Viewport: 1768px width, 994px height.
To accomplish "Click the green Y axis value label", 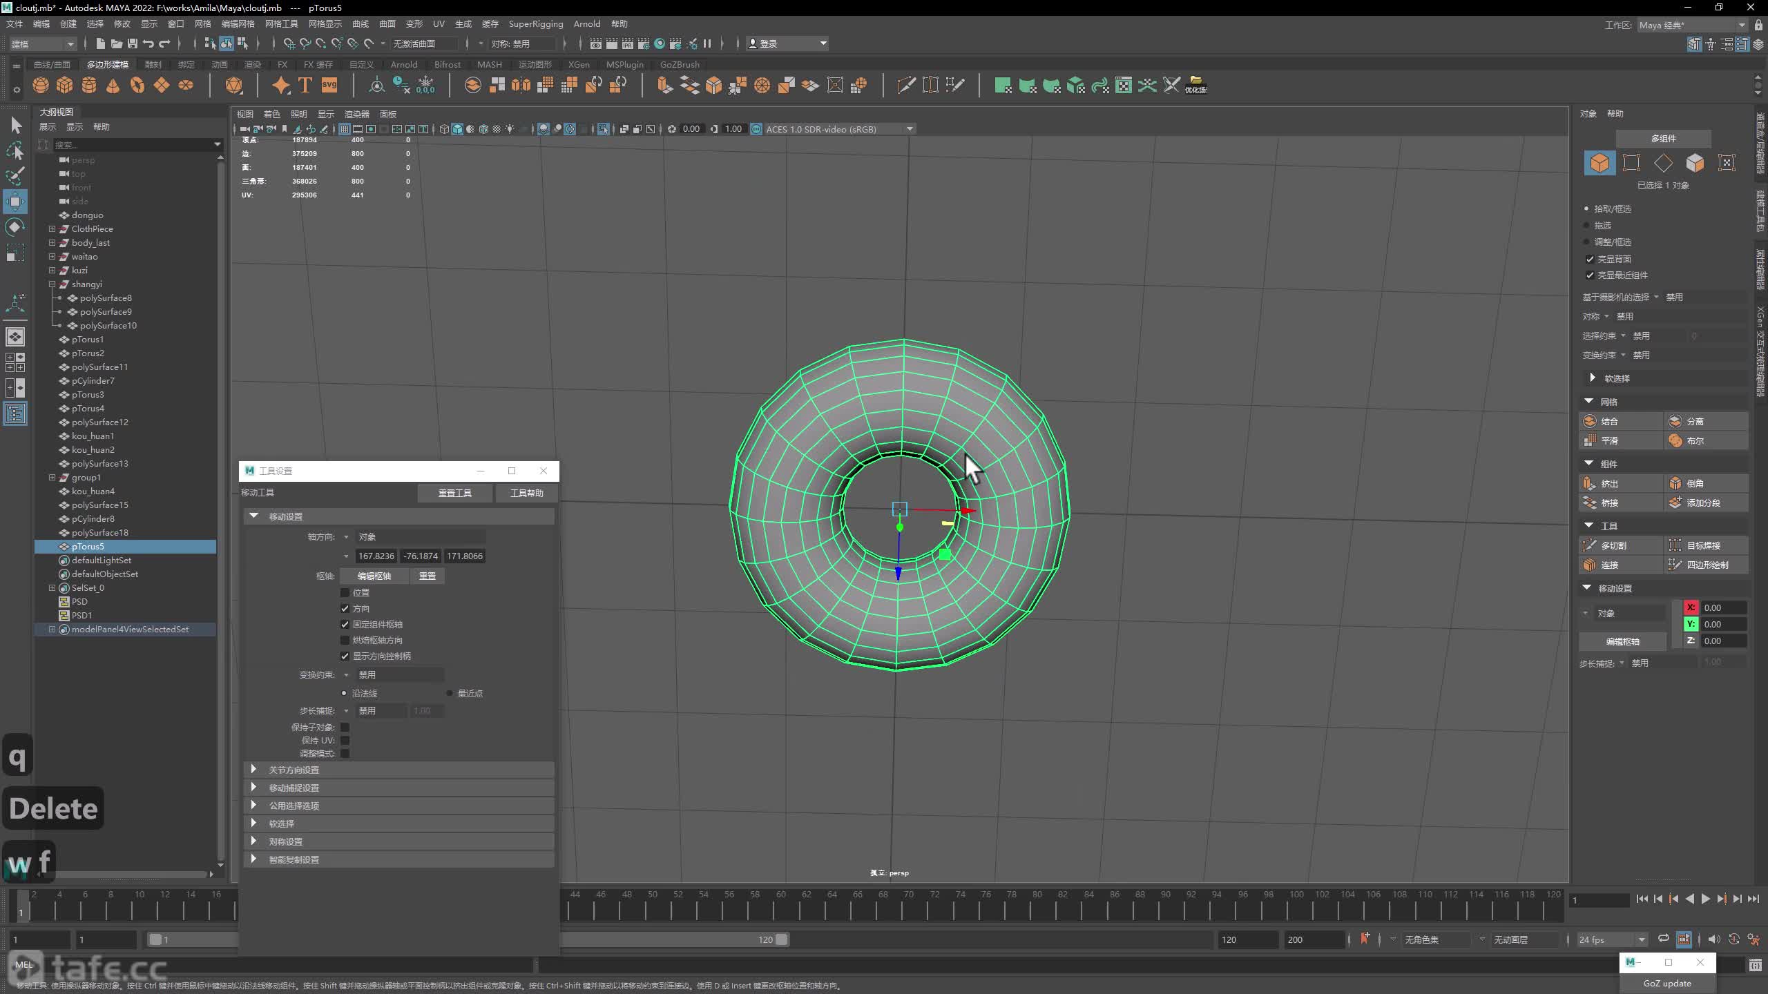I will click(x=1691, y=624).
